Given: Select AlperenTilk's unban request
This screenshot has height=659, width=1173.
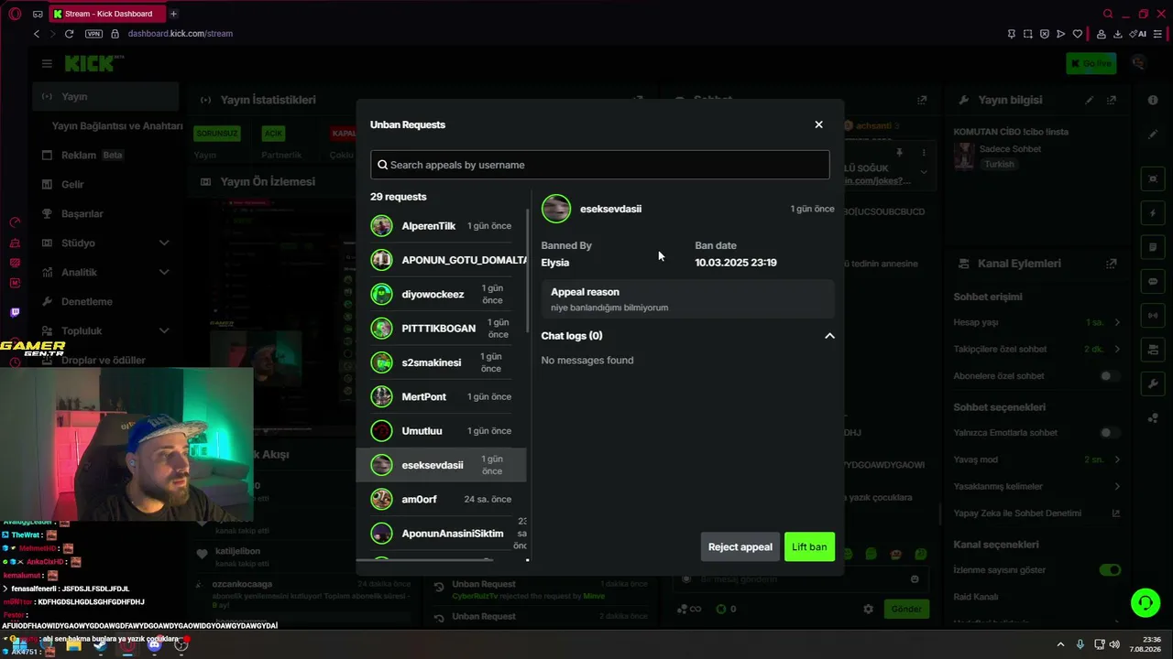Looking at the screenshot, I should point(441,226).
